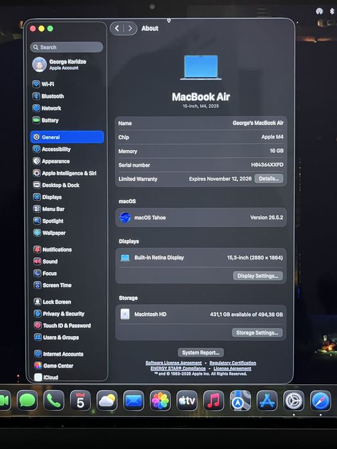Open App Store from the Dock
Screen dimensions: 337x449
(x=267, y=400)
